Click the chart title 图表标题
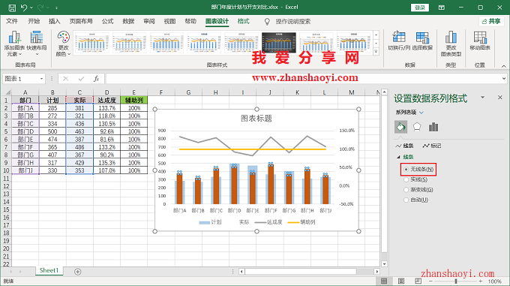 [256, 119]
